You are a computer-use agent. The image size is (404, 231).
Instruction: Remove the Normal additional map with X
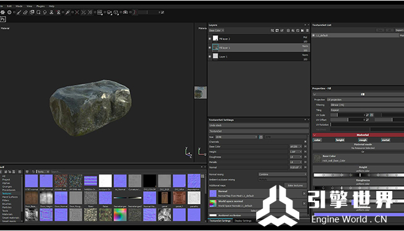pyautogui.click(x=304, y=194)
